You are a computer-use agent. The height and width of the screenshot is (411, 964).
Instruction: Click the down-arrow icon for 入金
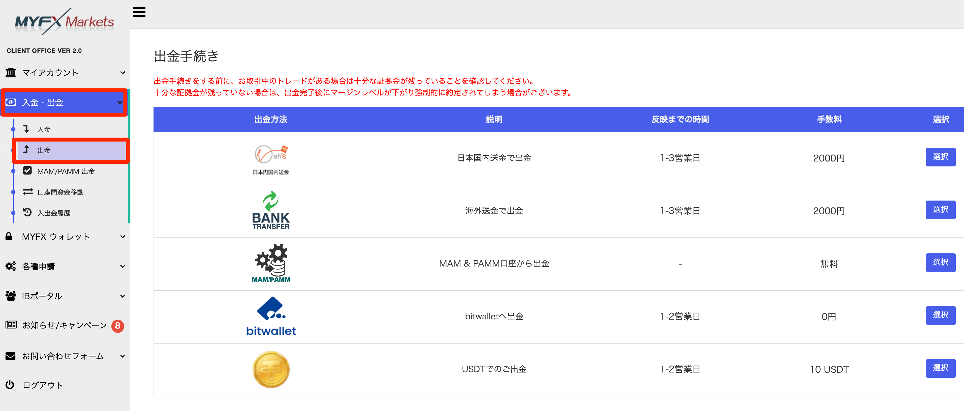pos(26,129)
